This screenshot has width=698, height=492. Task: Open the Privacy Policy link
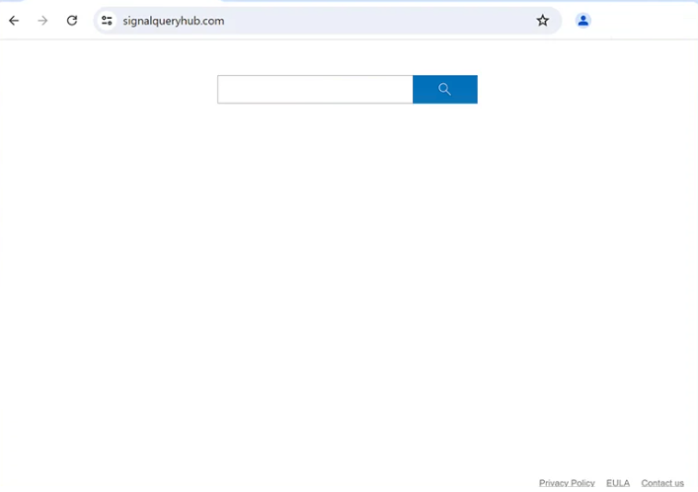(x=567, y=483)
